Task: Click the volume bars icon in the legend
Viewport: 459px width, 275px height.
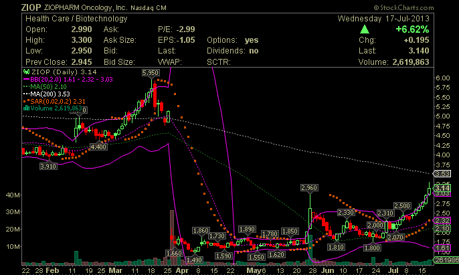Action: [26, 108]
